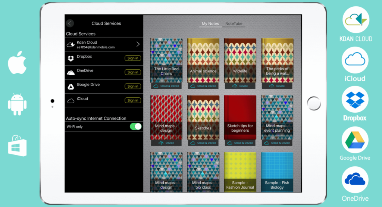Tap the iPad home button
Screen dimensions: 382x207
[314, 103]
